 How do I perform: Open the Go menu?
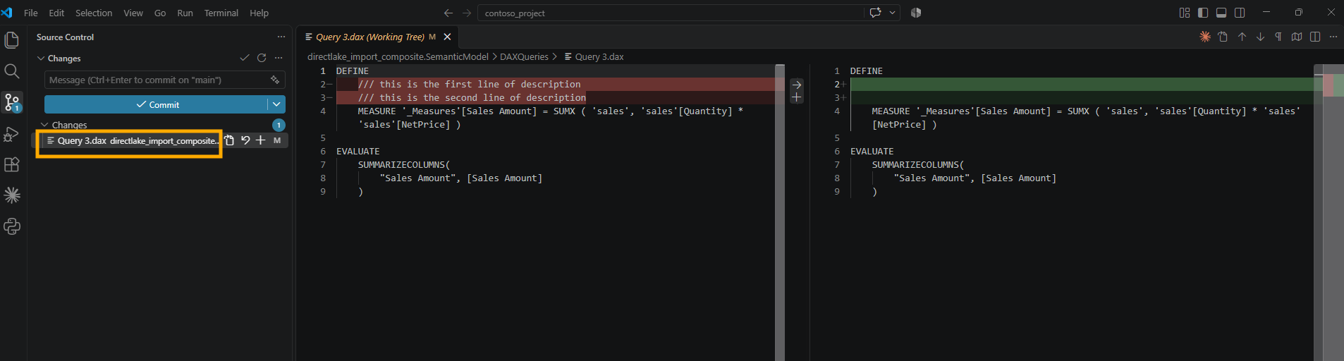(x=160, y=13)
